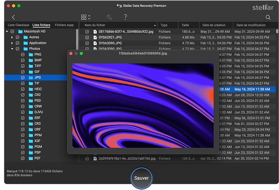279x190 pixels.
Task: Toggle the Application folder checkbox
Action: click(x=17, y=43)
